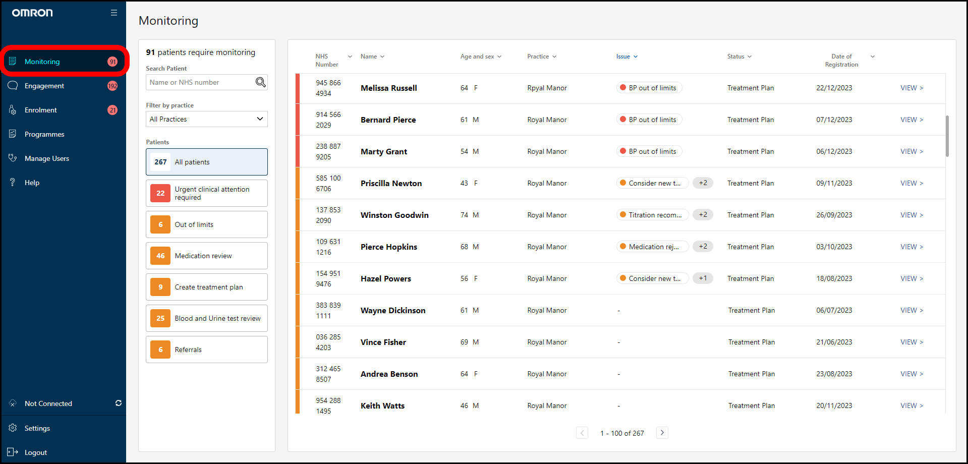This screenshot has height=464, width=968.
Task: Sort by Age and sex column
Action: [480, 56]
